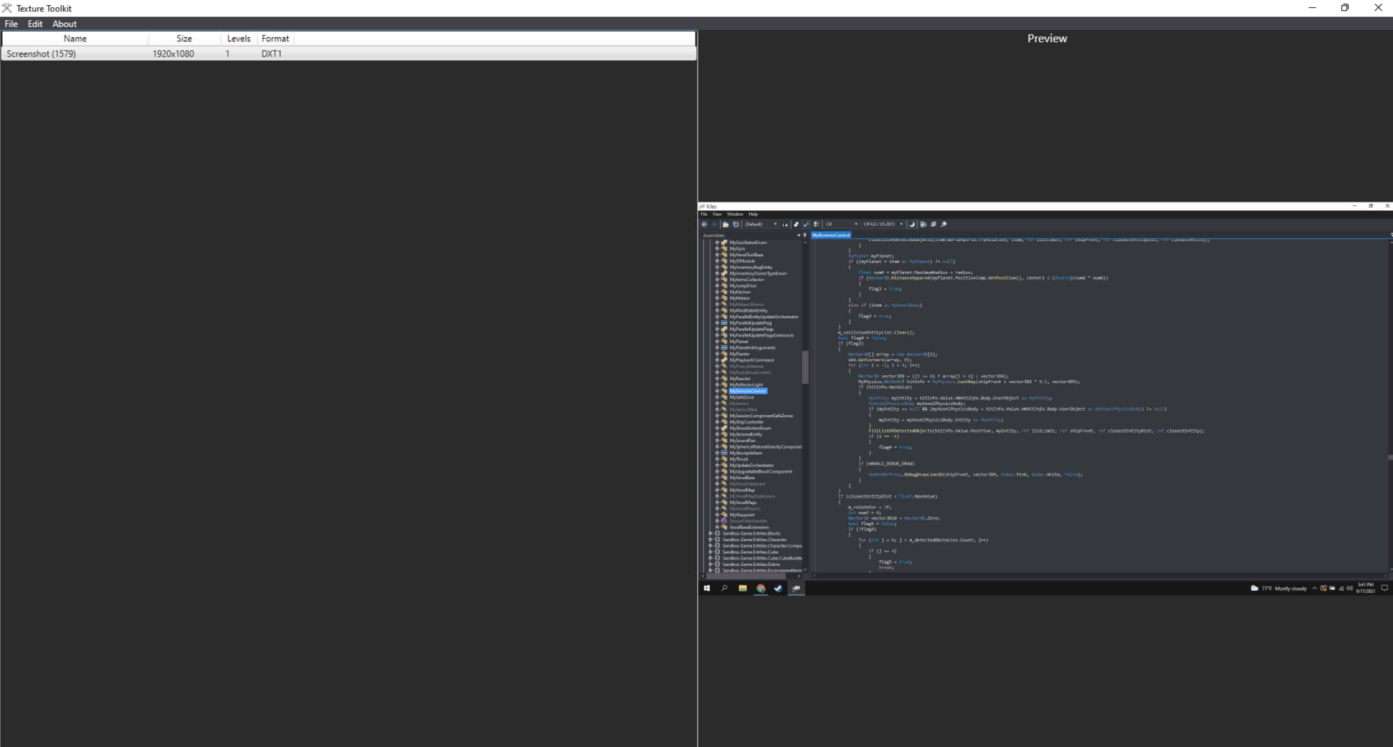This screenshot has height=747, width=1393.
Task: Sort the list by the Format column header
Action: pyautogui.click(x=275, y=39)
